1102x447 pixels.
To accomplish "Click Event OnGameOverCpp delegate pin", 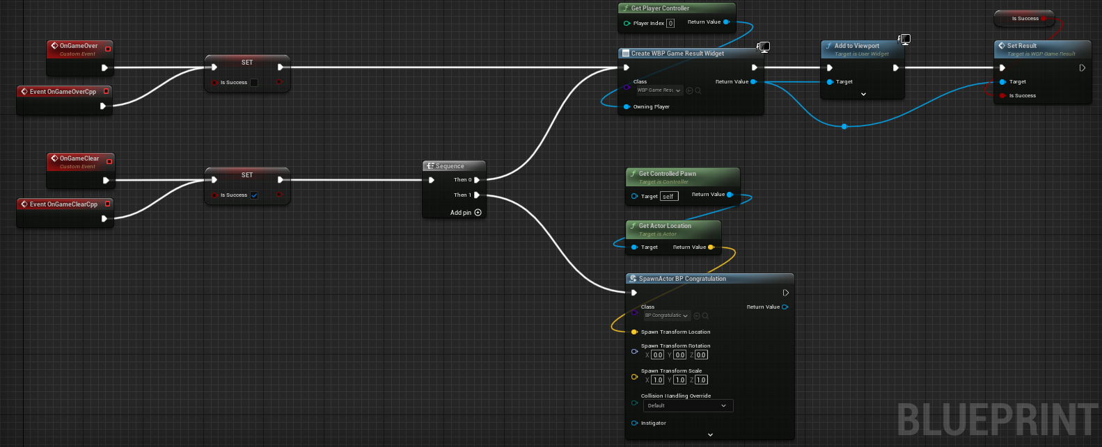I will coord(106,91).
